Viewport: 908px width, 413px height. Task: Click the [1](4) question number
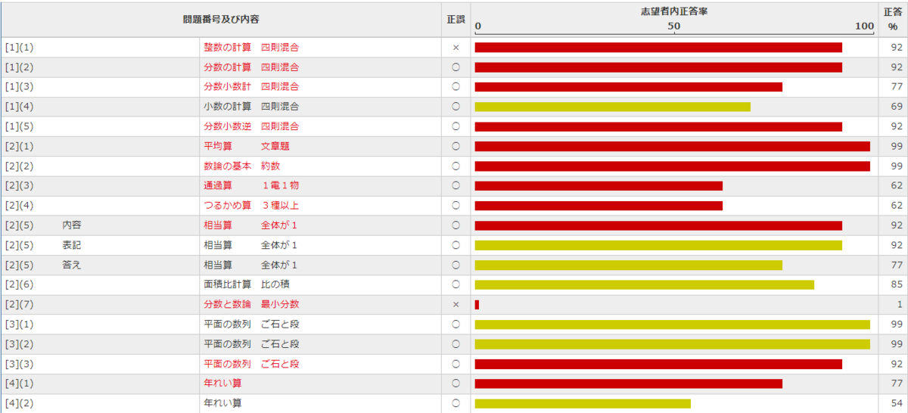[x=19, y=107]
